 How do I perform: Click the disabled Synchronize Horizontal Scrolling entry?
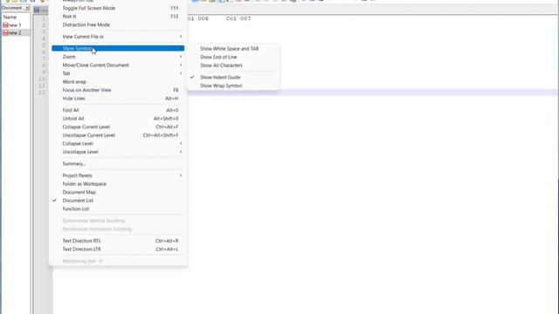tap(118, 229)
